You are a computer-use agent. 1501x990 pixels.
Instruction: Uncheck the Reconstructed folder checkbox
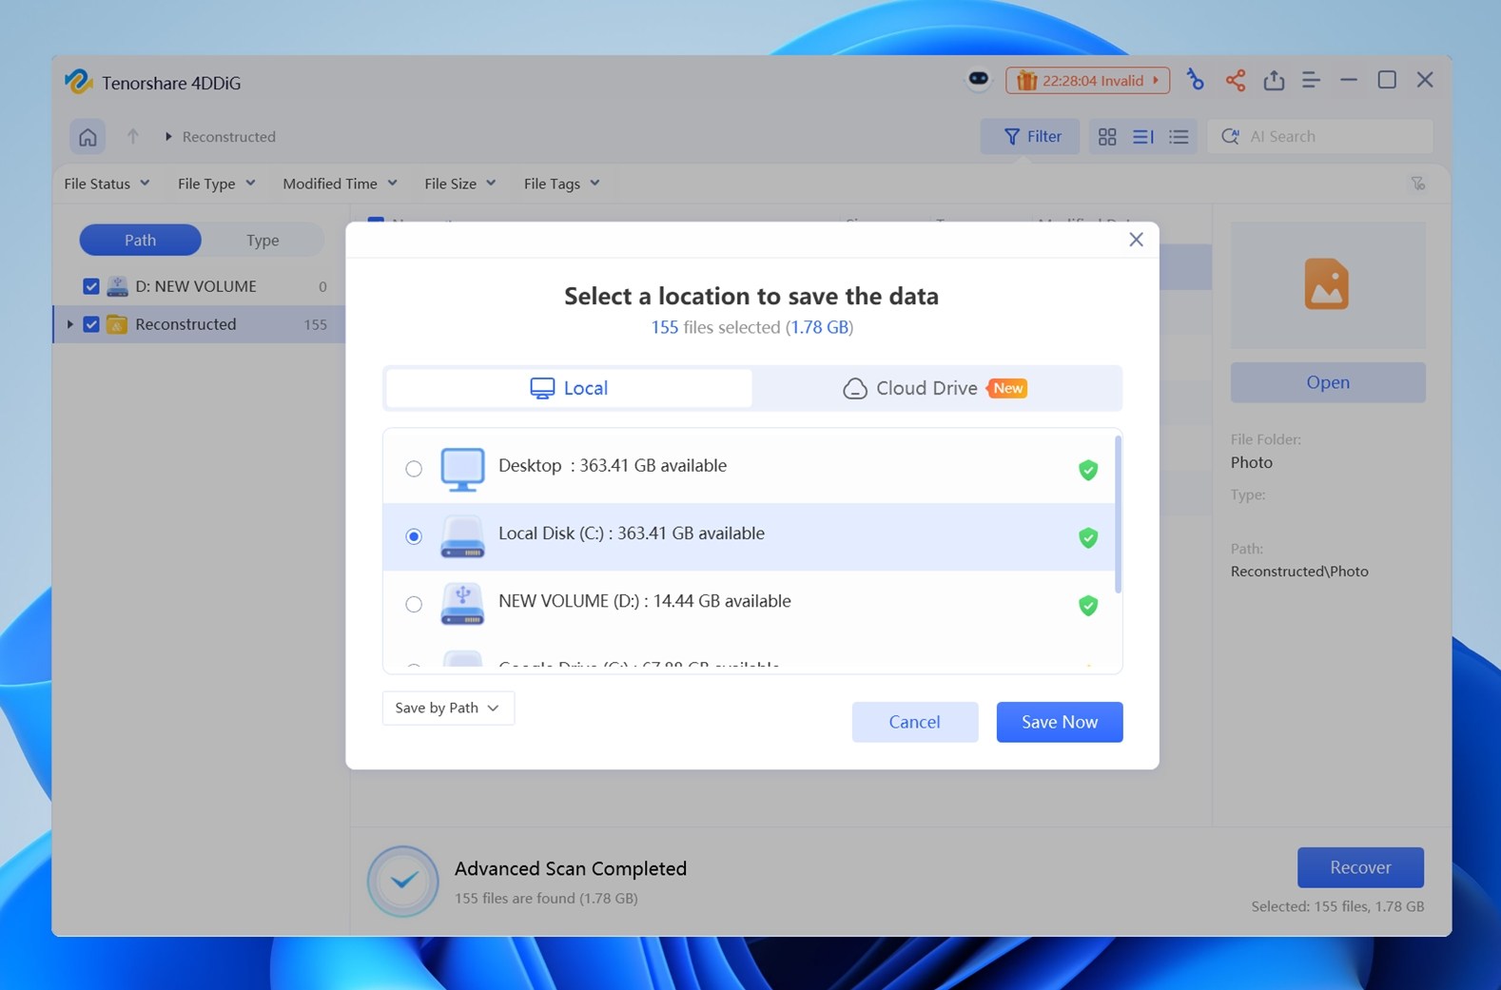tap(91, 324)
